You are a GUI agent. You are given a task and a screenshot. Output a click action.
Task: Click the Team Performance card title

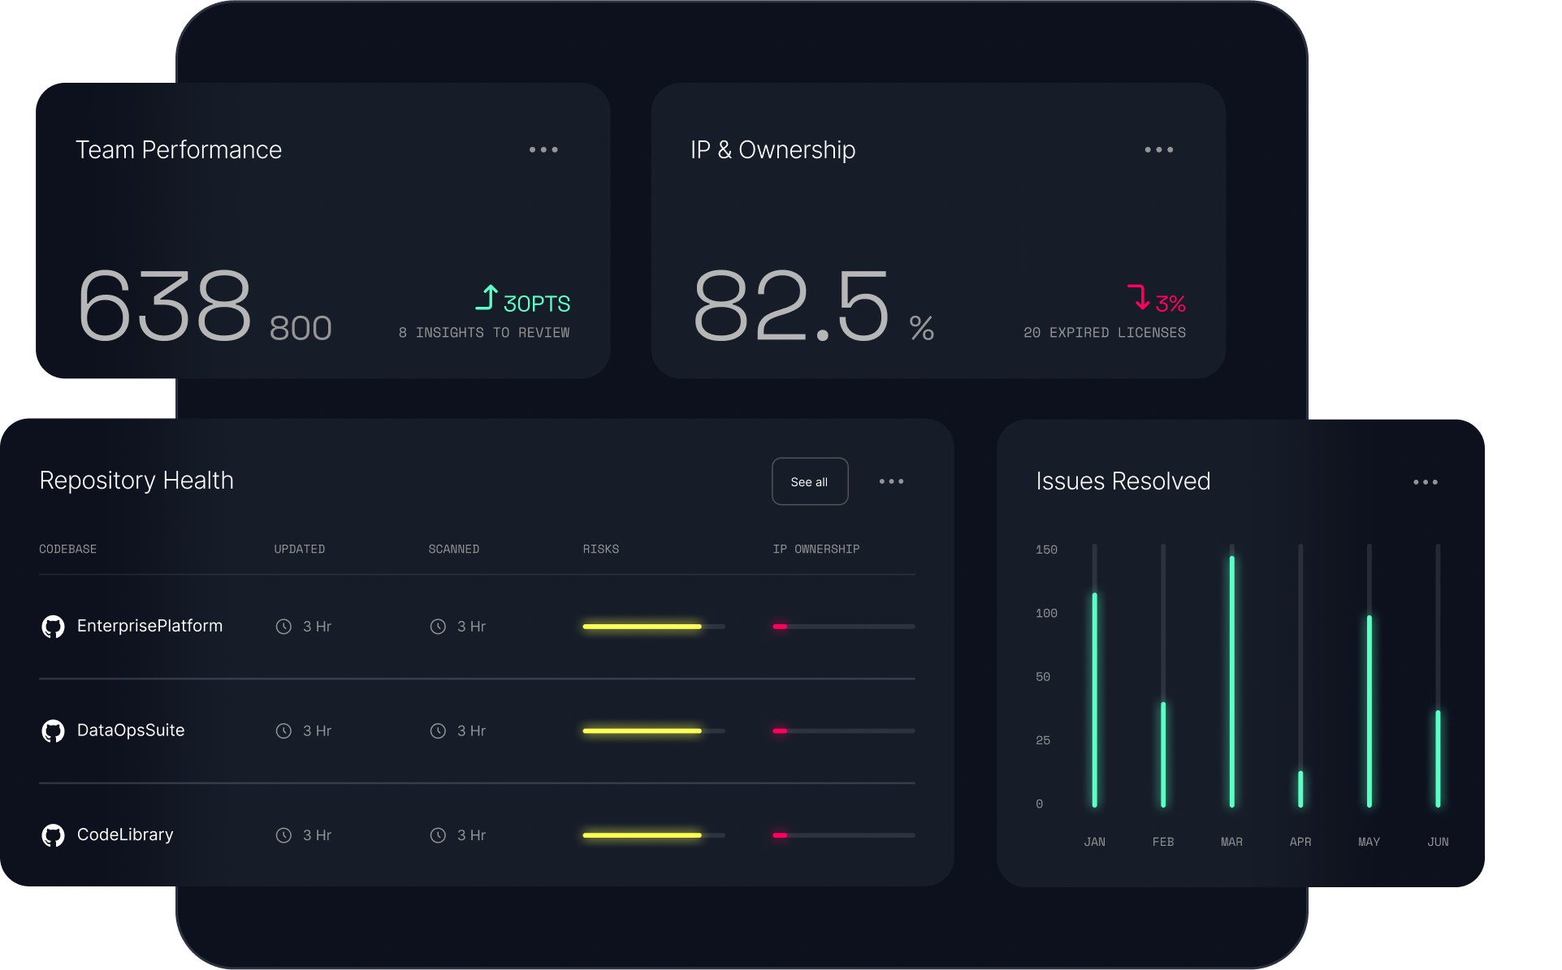[x=179, y=150]
